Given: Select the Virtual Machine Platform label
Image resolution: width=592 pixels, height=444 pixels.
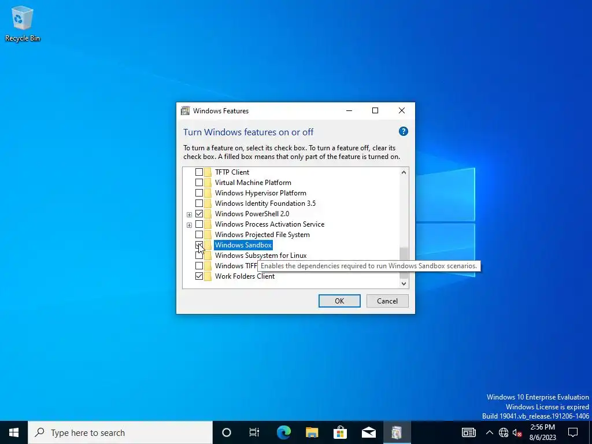Looking at the screenshot, I should pos(253,182).
